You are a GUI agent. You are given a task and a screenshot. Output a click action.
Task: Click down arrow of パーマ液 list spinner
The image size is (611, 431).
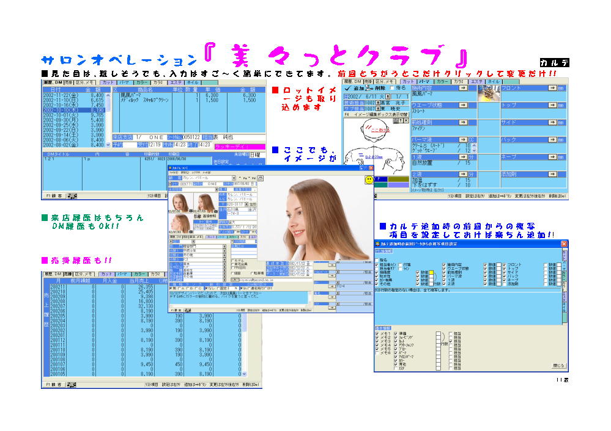tap(474, 151)
